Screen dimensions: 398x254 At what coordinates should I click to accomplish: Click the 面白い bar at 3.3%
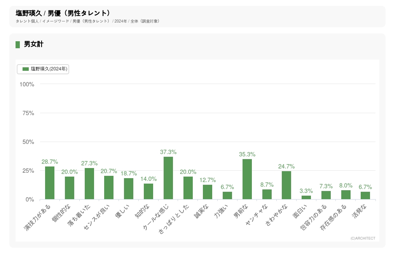(x=306, y=198)
